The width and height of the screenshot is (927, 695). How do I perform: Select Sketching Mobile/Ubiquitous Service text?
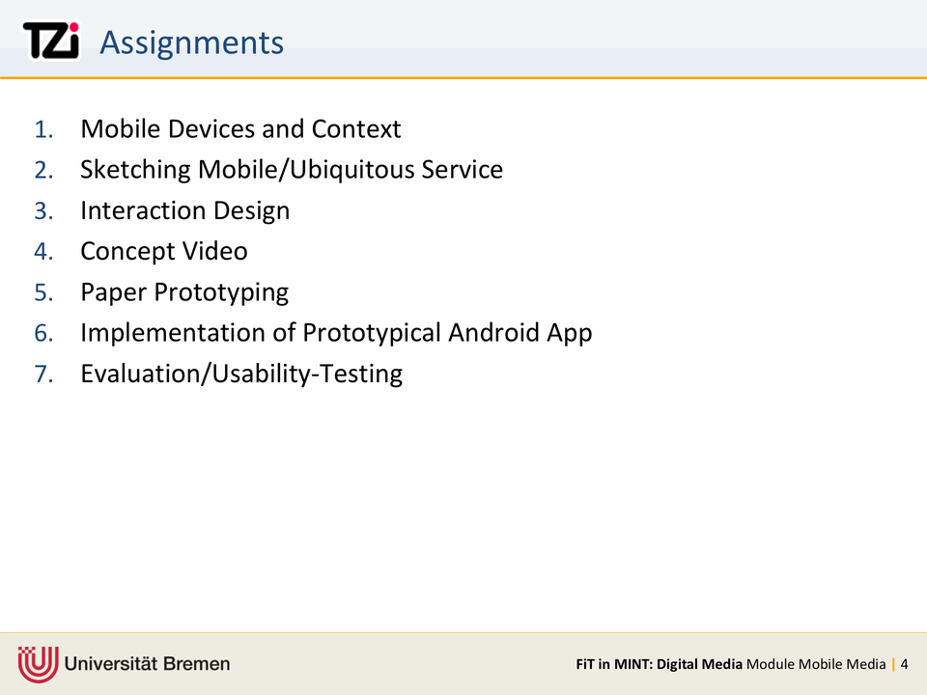[x=291, y=170]
